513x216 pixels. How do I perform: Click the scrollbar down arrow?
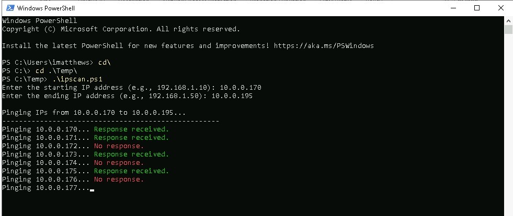coord(508,212)
